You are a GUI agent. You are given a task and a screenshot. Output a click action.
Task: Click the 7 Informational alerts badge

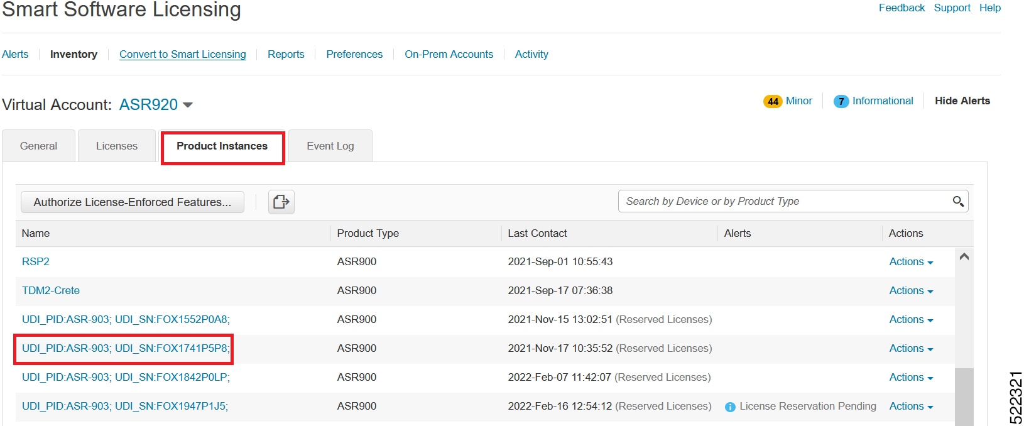coord(841,101)
